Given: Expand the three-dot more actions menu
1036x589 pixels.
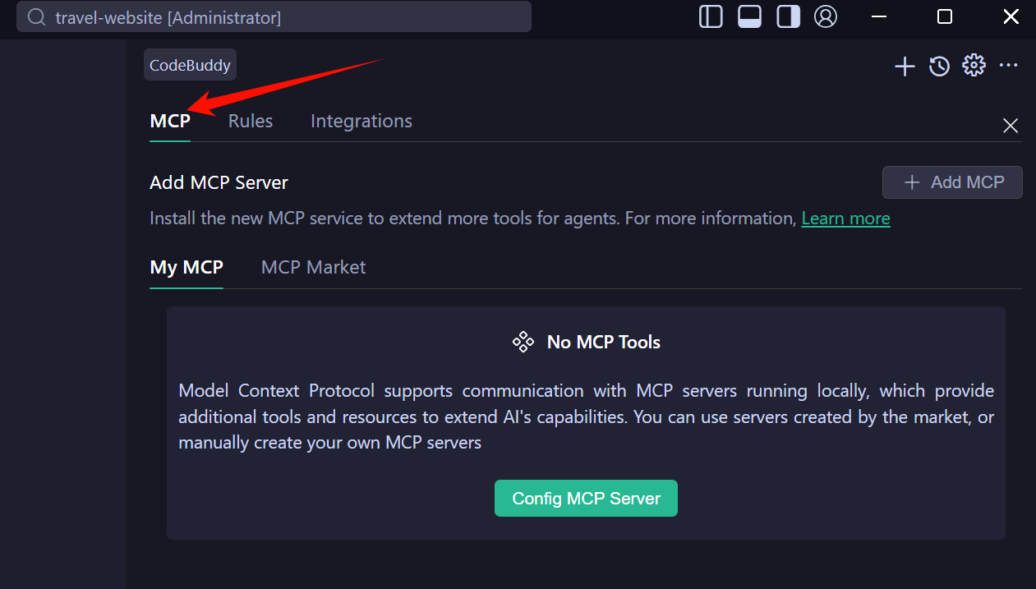Looking at the screenshot, I should [x=1009, y=66].
